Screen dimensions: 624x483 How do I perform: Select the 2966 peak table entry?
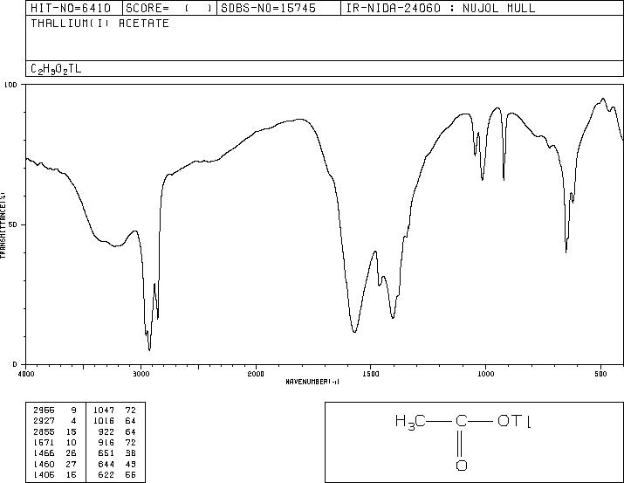(44, 411)
